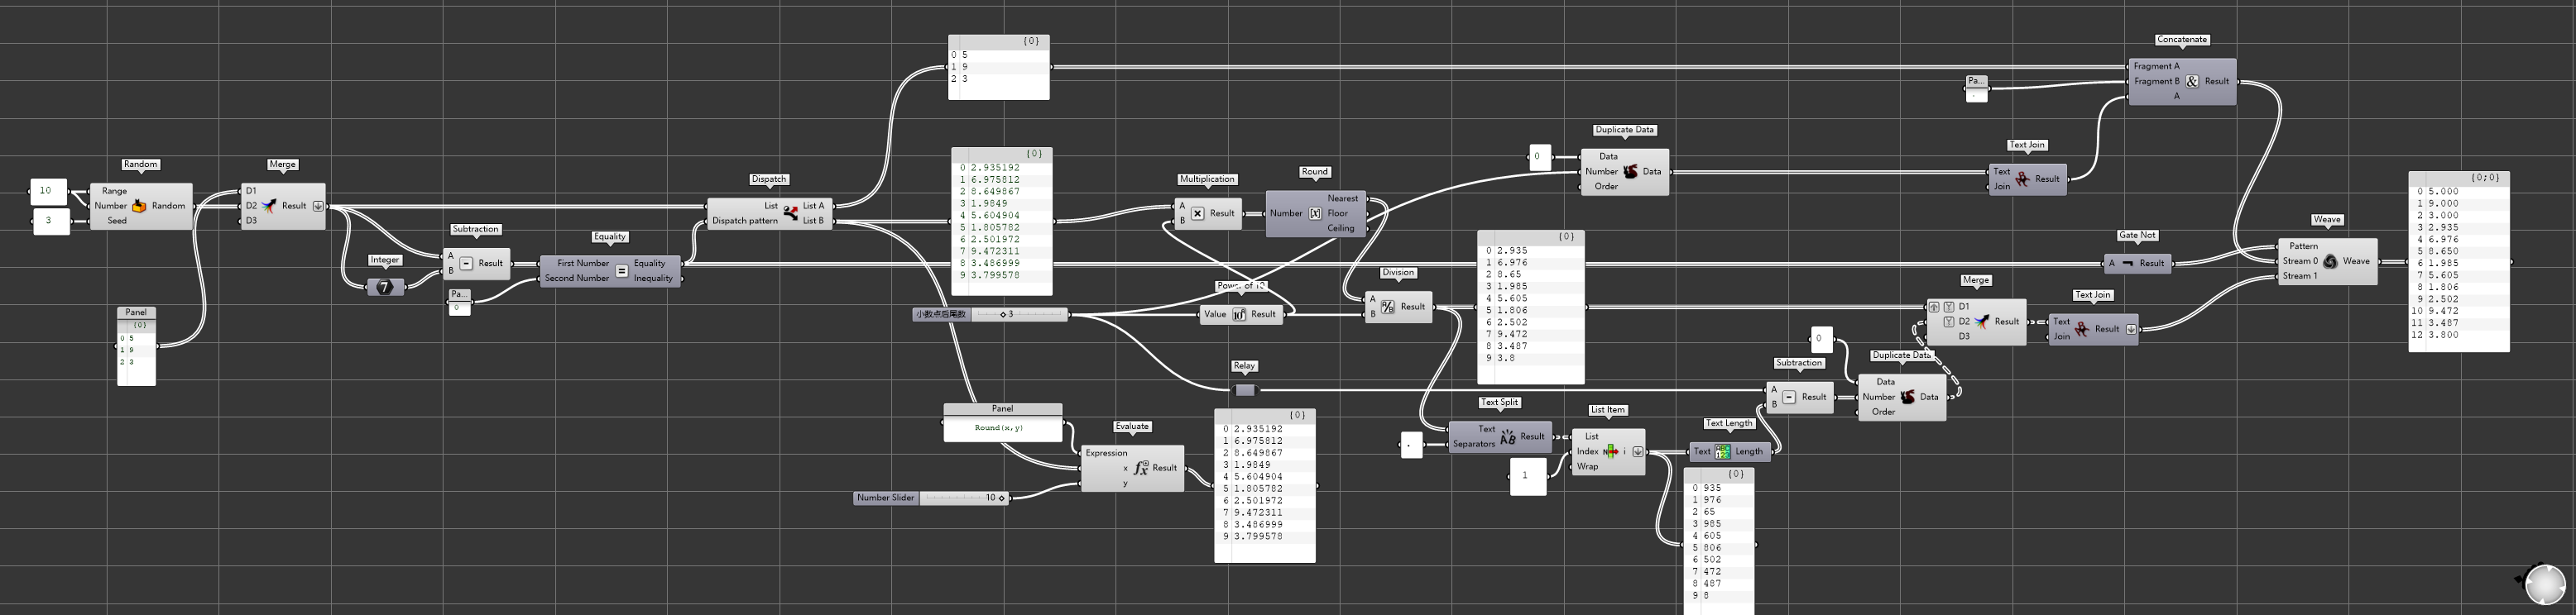Click the Power of 10 icon
The height and width of the screenshot is (615, 2576).
tap(1239, 314)
